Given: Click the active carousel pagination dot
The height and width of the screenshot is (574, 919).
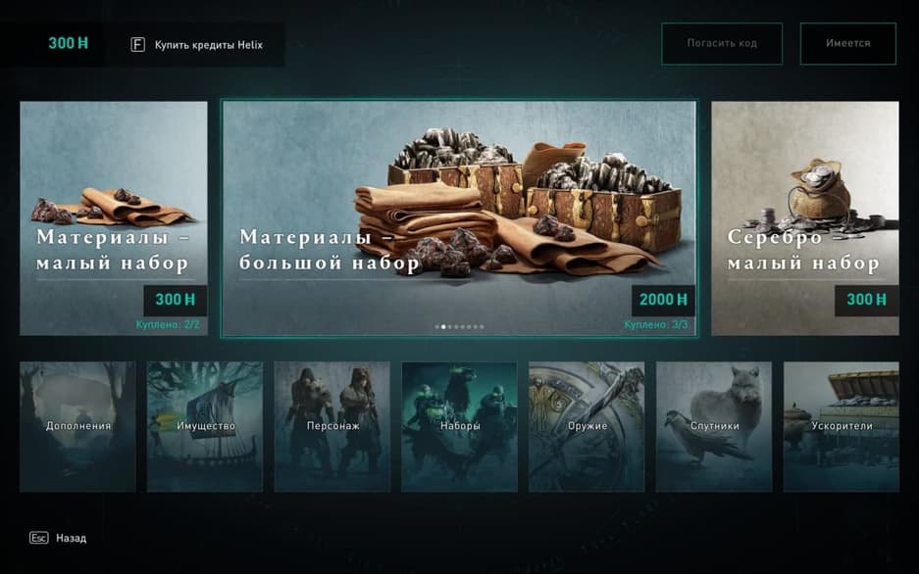Looking at the screenshot, I should pos(443,327).
